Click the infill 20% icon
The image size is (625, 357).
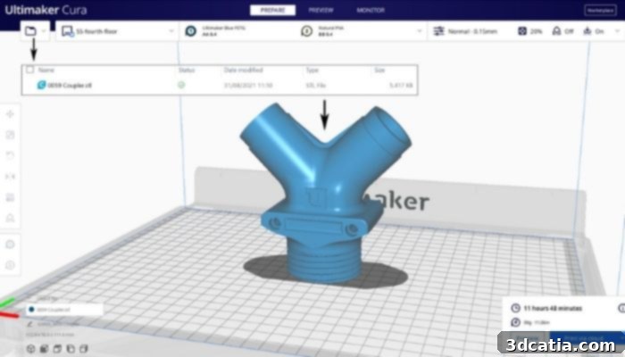coord(522,31)
